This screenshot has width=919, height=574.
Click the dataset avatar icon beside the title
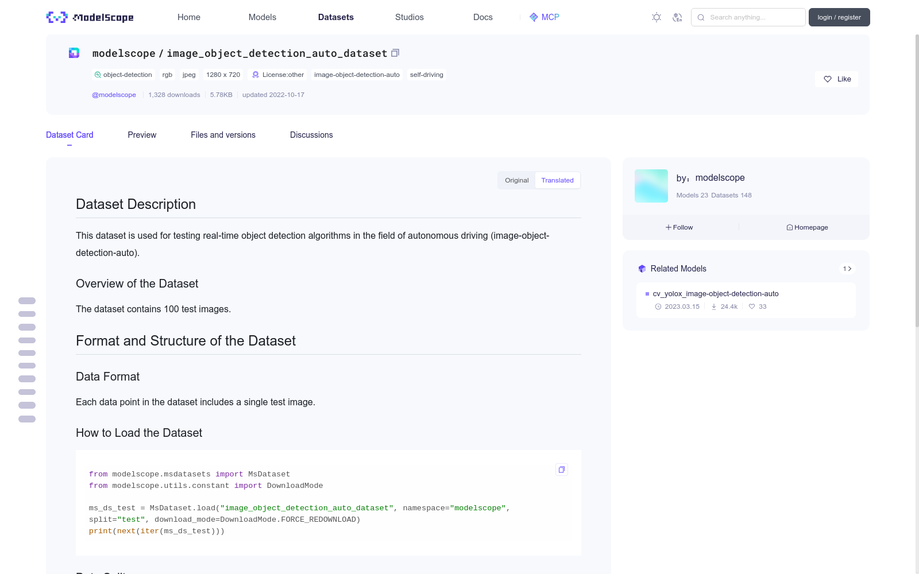tap(74, 53)
